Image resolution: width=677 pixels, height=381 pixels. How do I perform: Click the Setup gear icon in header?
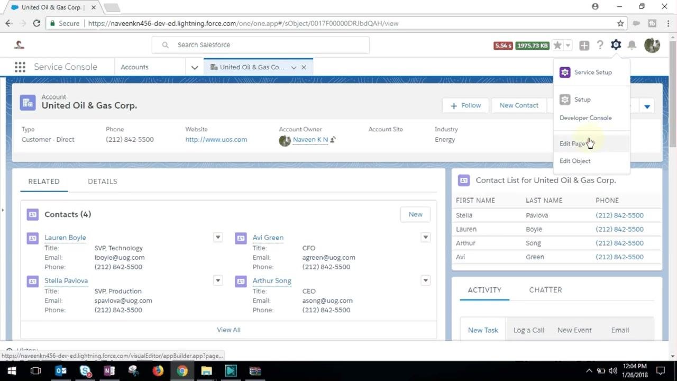pyautogui.click(x=616, y=45)
